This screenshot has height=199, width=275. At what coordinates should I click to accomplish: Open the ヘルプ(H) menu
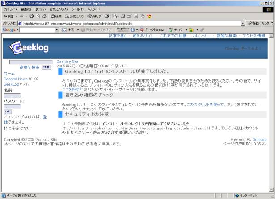[x=93, y=9]
